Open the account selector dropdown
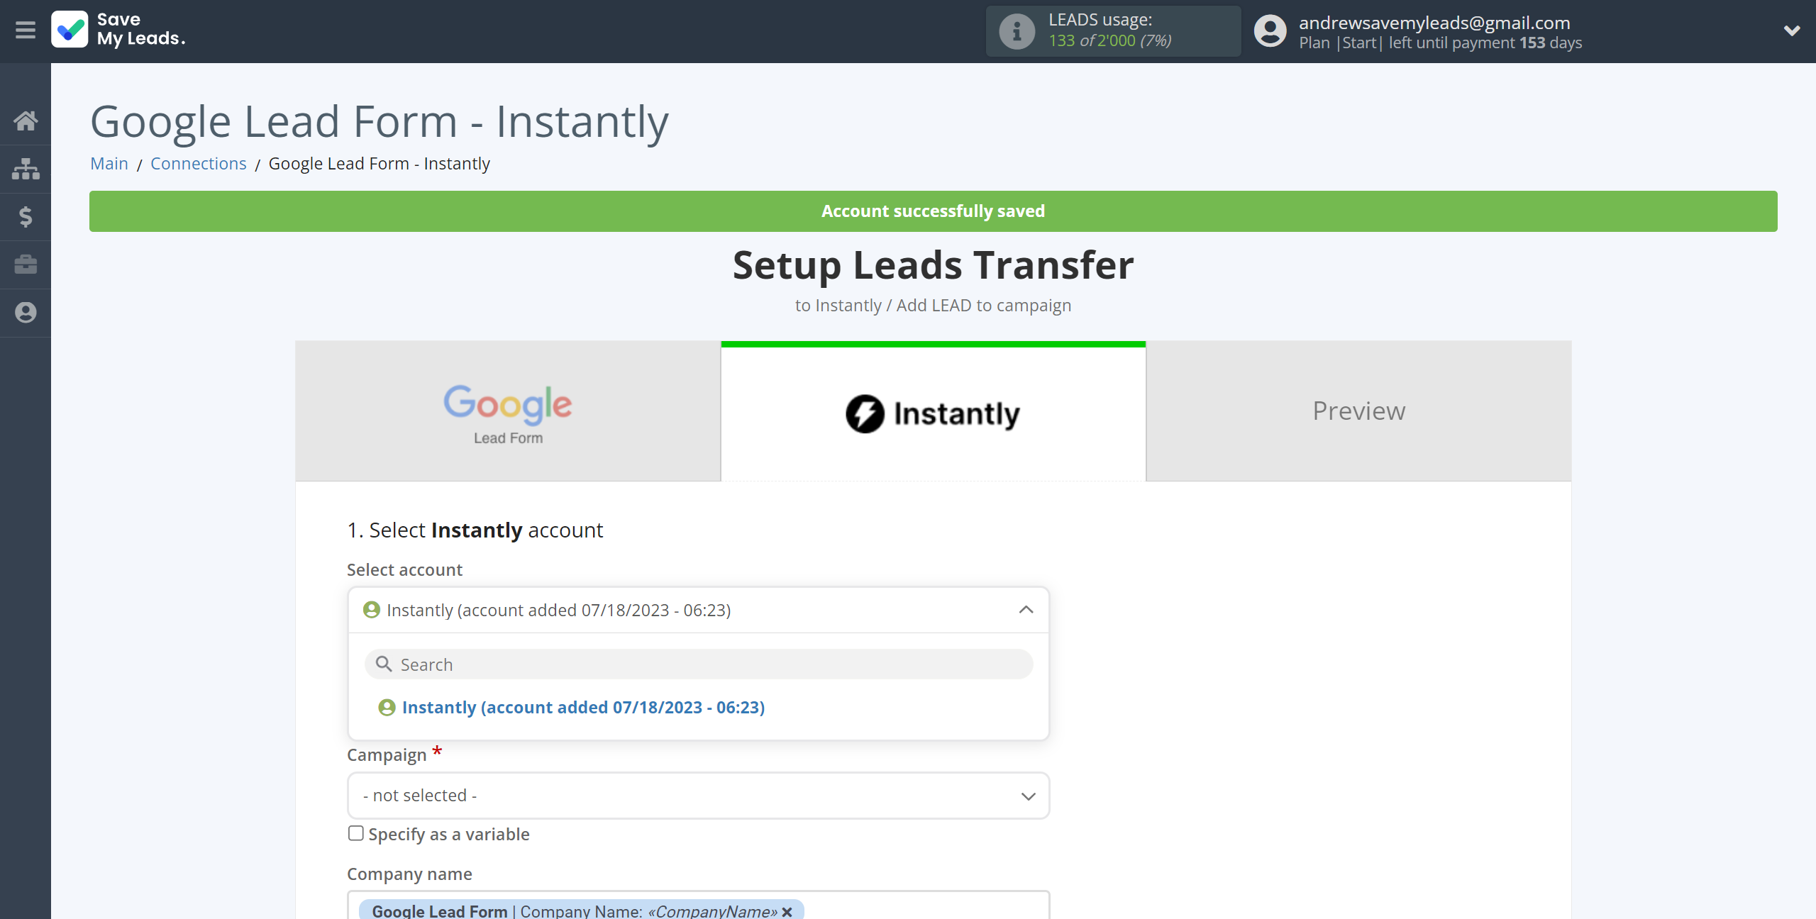The height and width of the screenshot is (919, 1816). point(699,610)
